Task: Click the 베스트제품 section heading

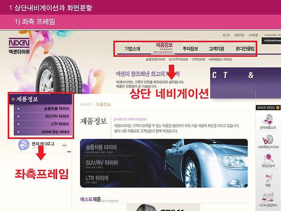Action: click(x=91, y=199)
